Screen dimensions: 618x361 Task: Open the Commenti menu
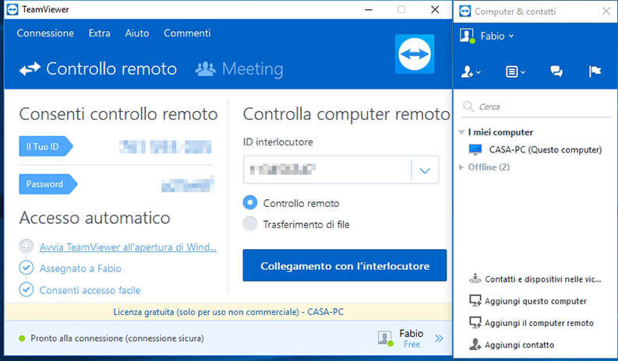click(187, 33)
